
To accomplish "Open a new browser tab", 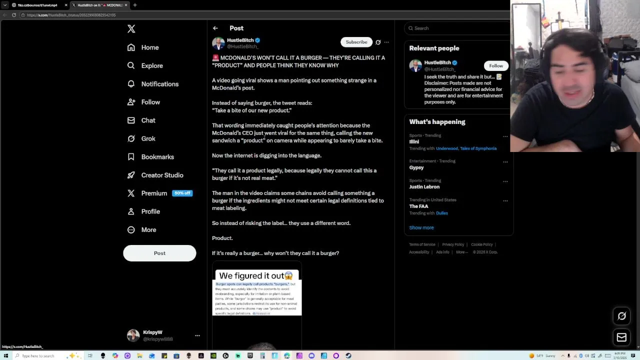I will point(134,5).
